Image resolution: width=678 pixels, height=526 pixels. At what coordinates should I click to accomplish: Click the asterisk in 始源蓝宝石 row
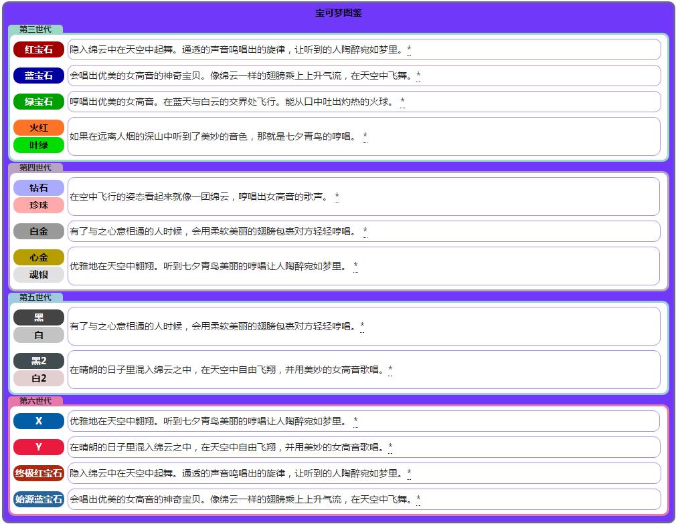point(418,499)
